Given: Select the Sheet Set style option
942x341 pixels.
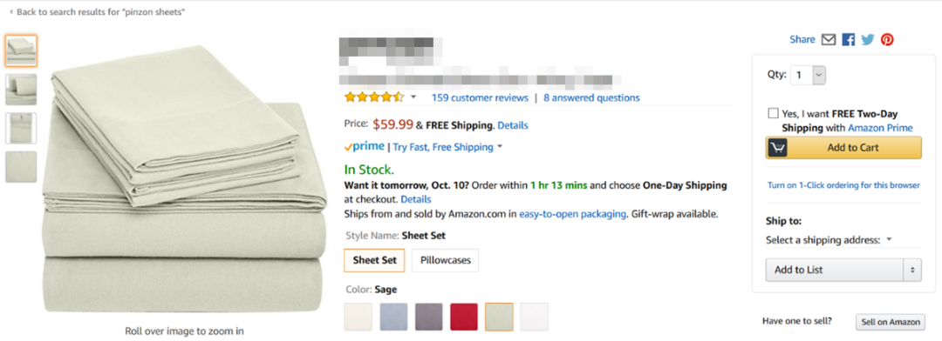Looking at the screenshot, I should pyautogui.click(x=374, y=261).
